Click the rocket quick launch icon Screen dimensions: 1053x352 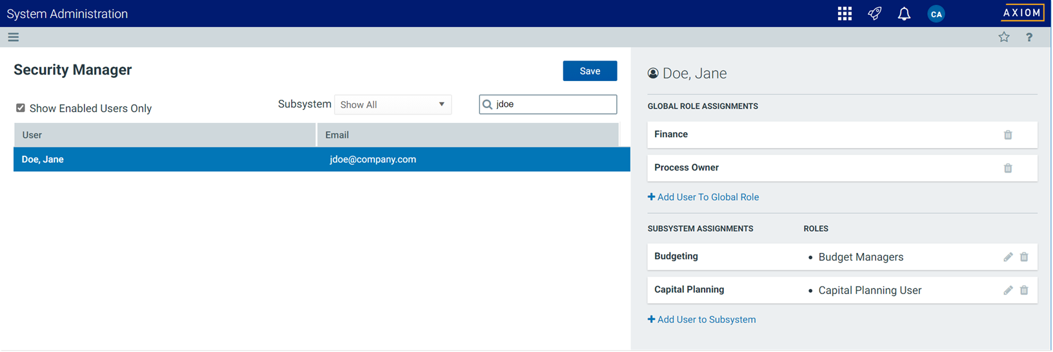point(874,14)
